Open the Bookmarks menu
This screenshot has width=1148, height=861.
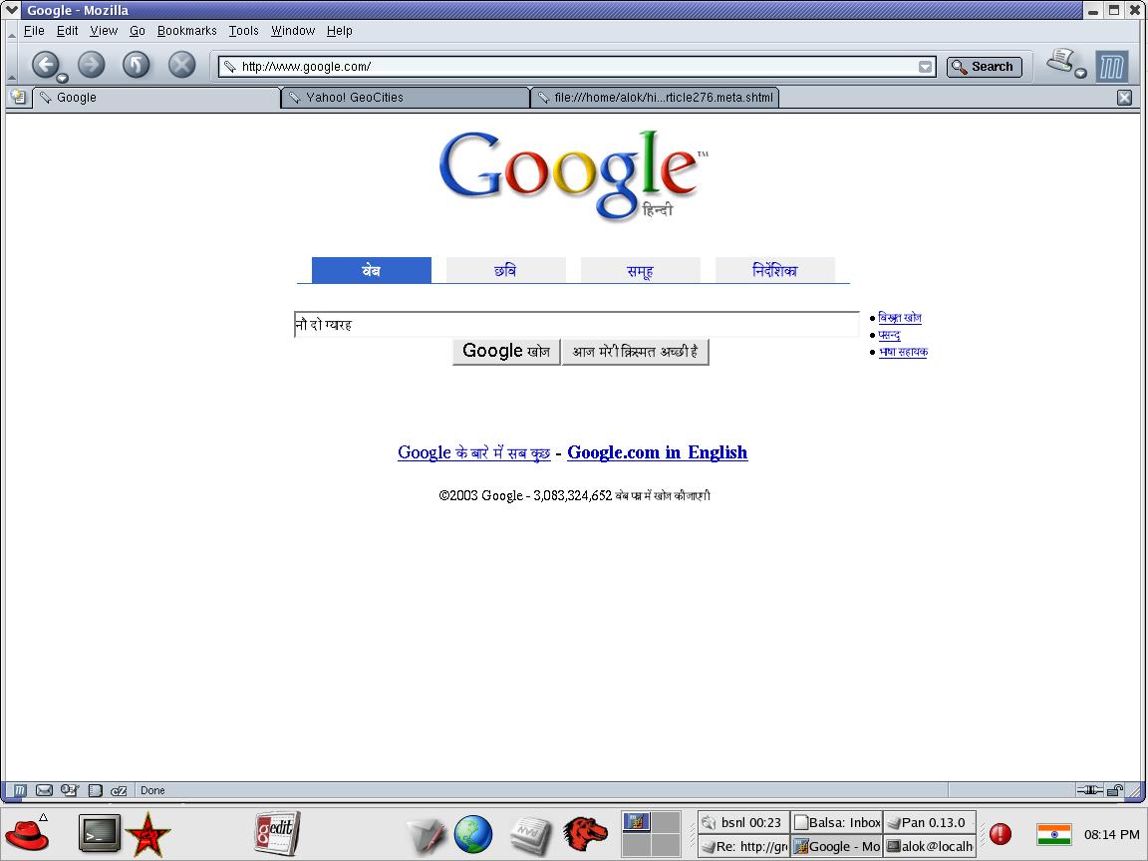186,31
